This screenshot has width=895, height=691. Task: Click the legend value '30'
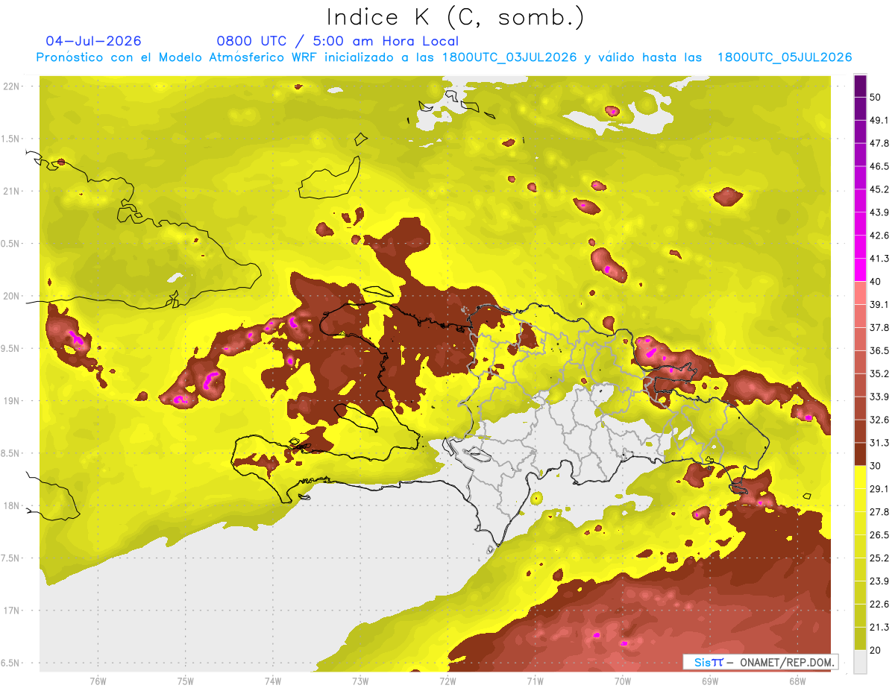pyautogui.click(x=876, y=466)
